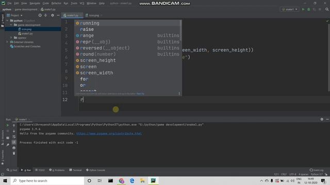Choose 'range' from the completion list

click(x=127, y=35)
